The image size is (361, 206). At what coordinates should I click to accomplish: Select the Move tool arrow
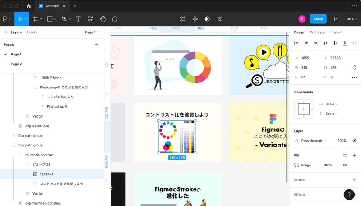(x=20, y=19)
